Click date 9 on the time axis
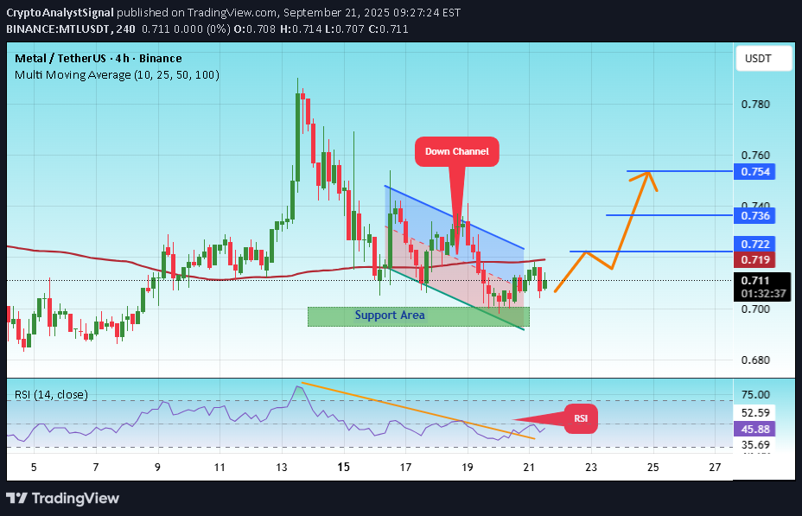The height and width of the screenshot is (516, 802). tap(157, 467)
